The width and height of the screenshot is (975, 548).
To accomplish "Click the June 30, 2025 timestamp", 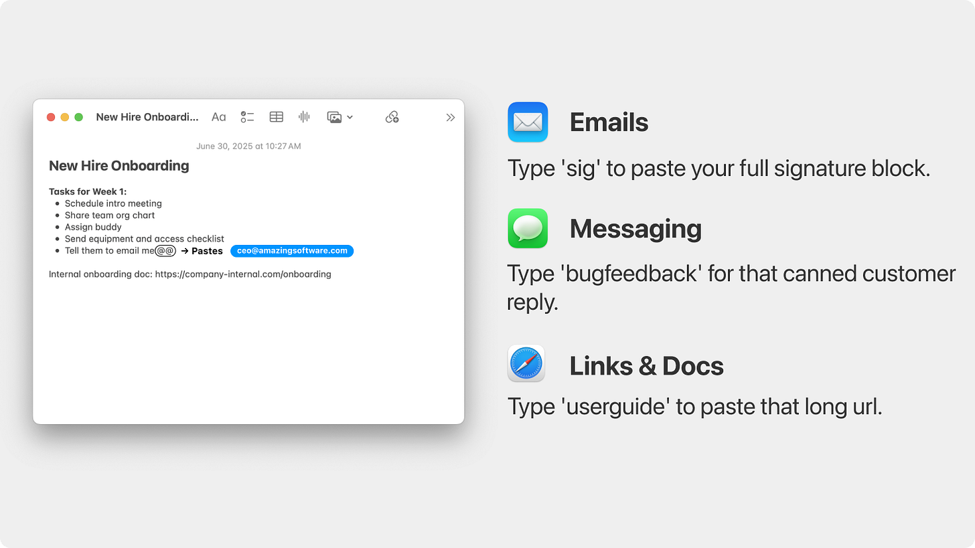I will coord(248,146).
